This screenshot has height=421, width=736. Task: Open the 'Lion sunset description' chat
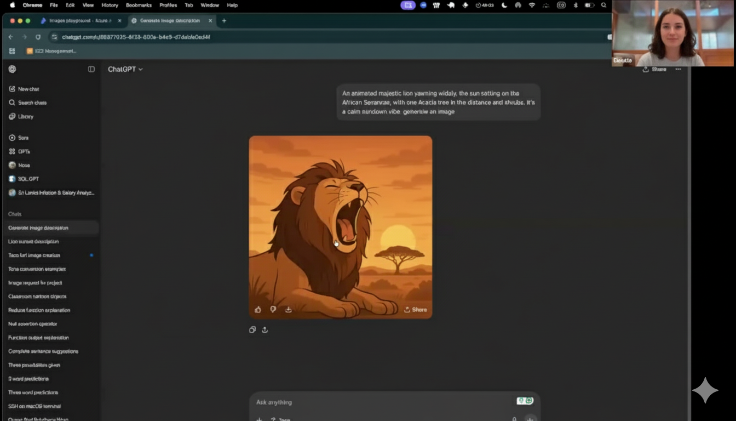(33, 241)
